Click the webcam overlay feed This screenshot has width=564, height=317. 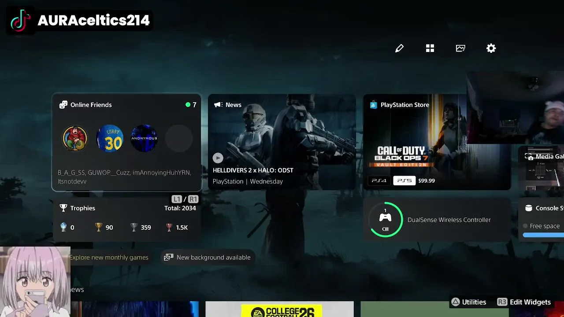[515, 107]
